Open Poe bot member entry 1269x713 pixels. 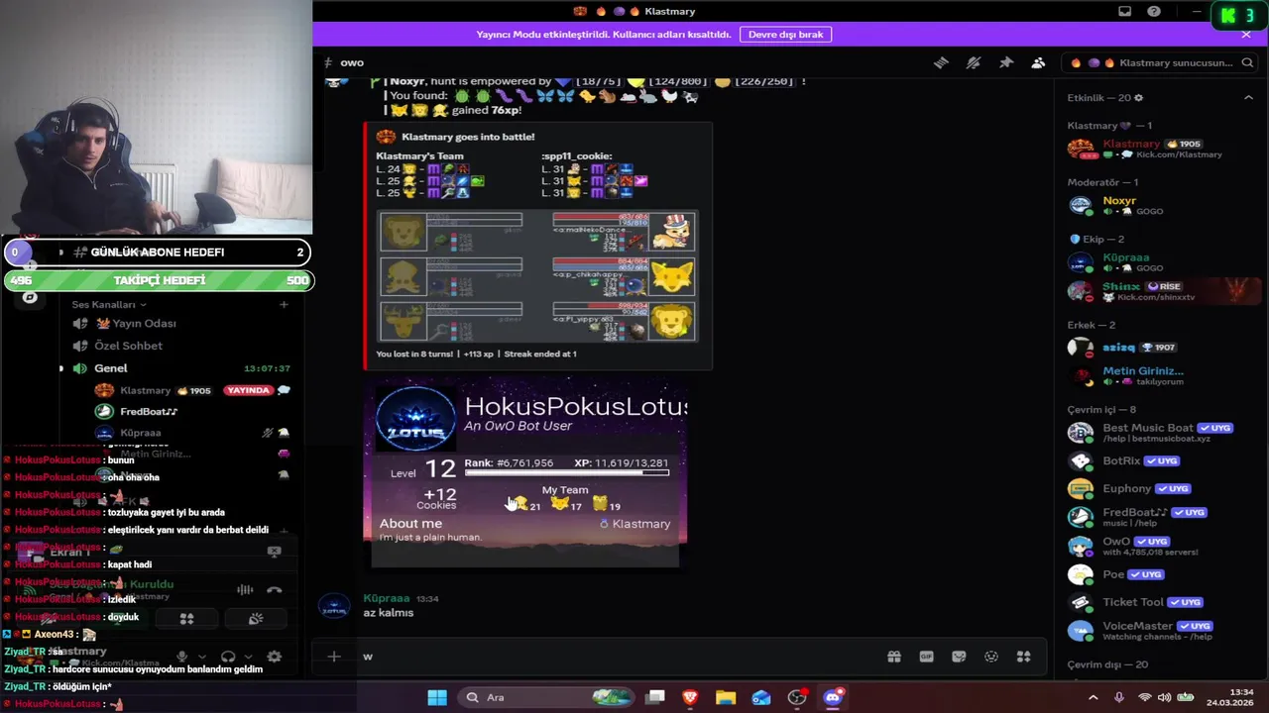(x=1160, y=574)
